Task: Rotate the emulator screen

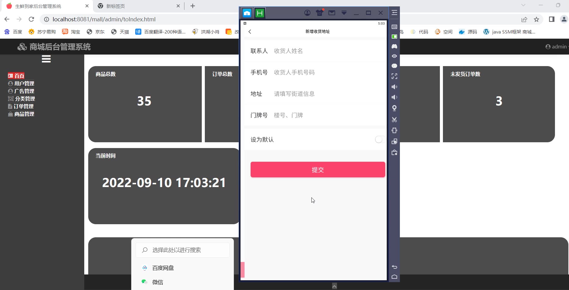Action: click(394, 130)
